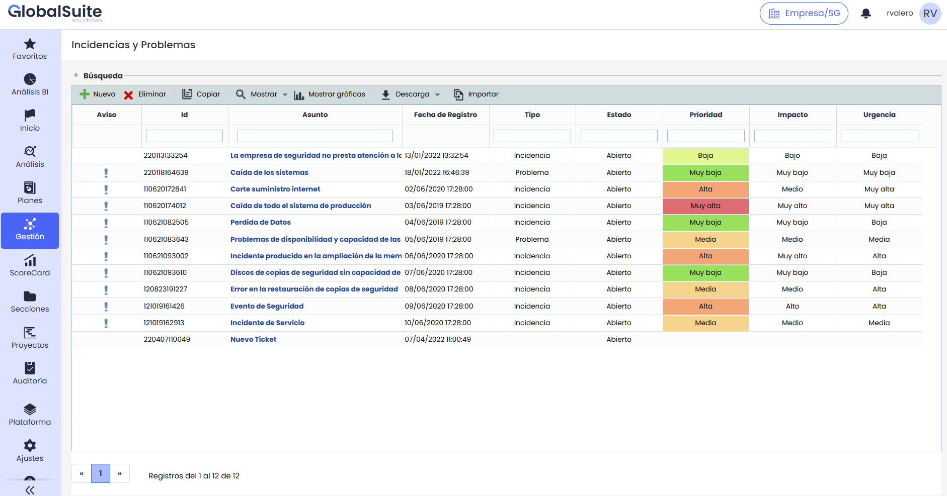Sort by Fecha de Registro header
The image size is (947, 496).
[x=445, y=115]
